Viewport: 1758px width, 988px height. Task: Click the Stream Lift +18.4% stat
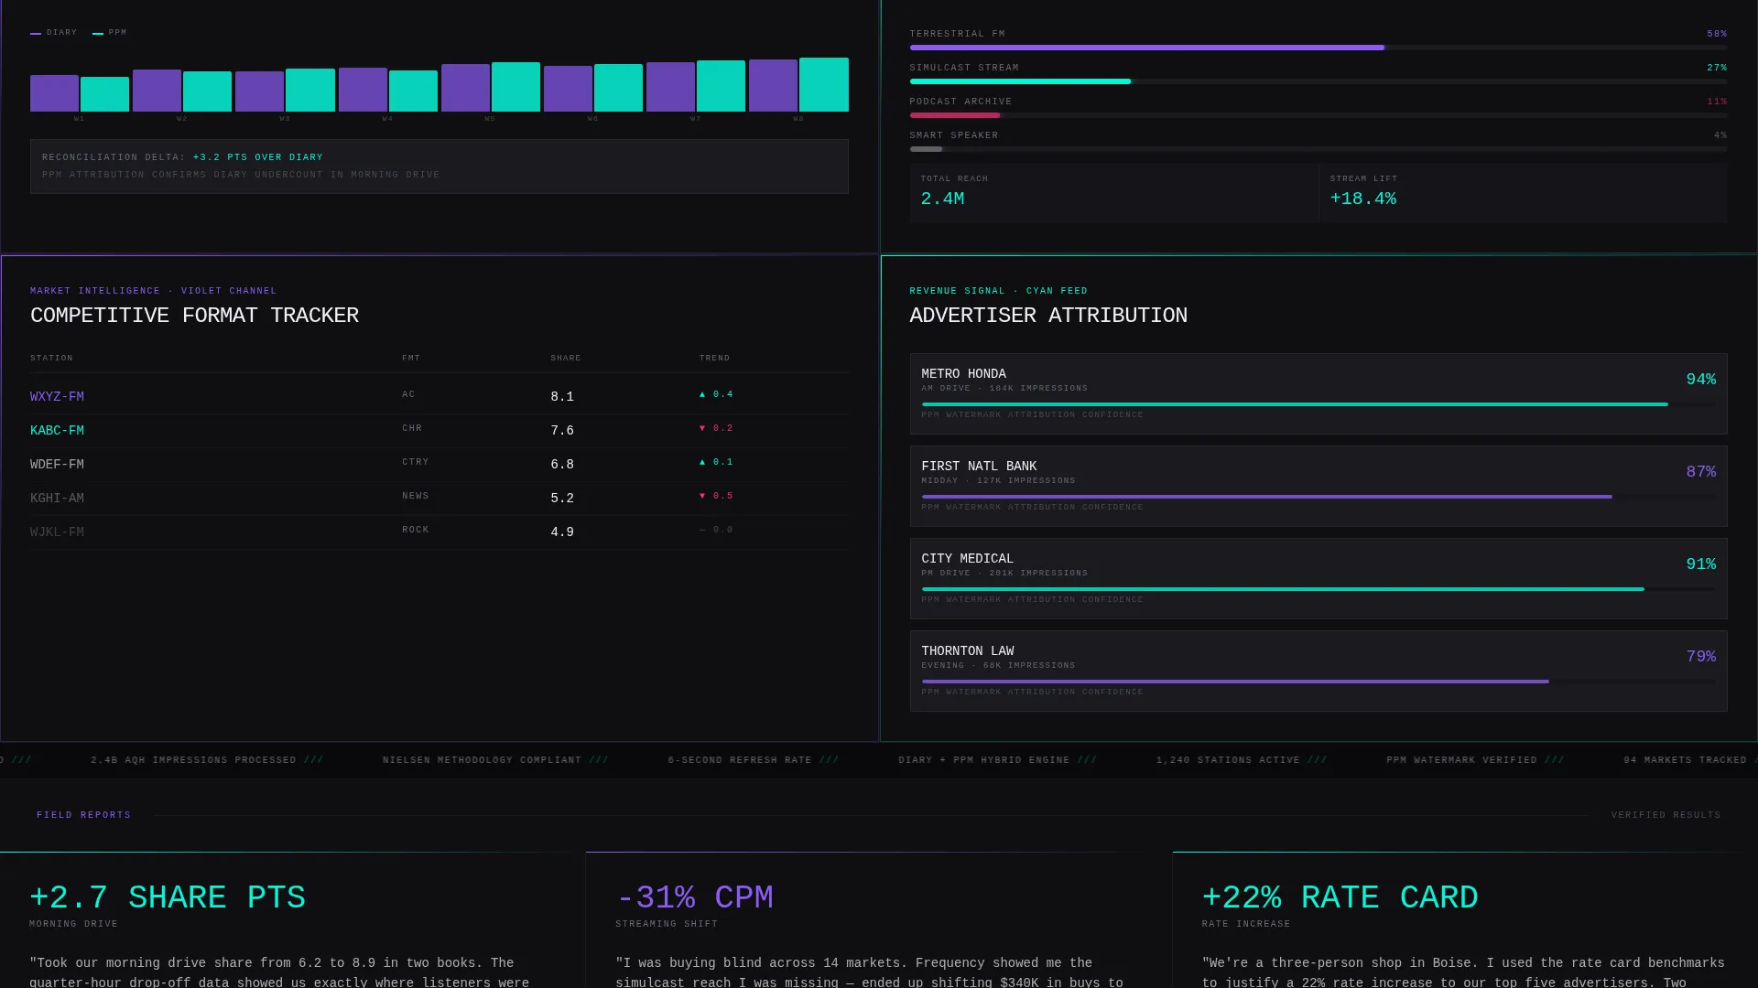point(1524,193)
